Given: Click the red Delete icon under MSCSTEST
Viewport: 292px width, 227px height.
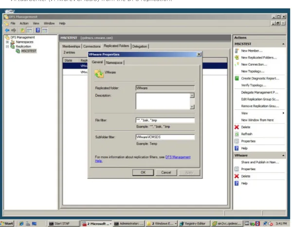Looking at the screenshot, I should pos(237,127).
